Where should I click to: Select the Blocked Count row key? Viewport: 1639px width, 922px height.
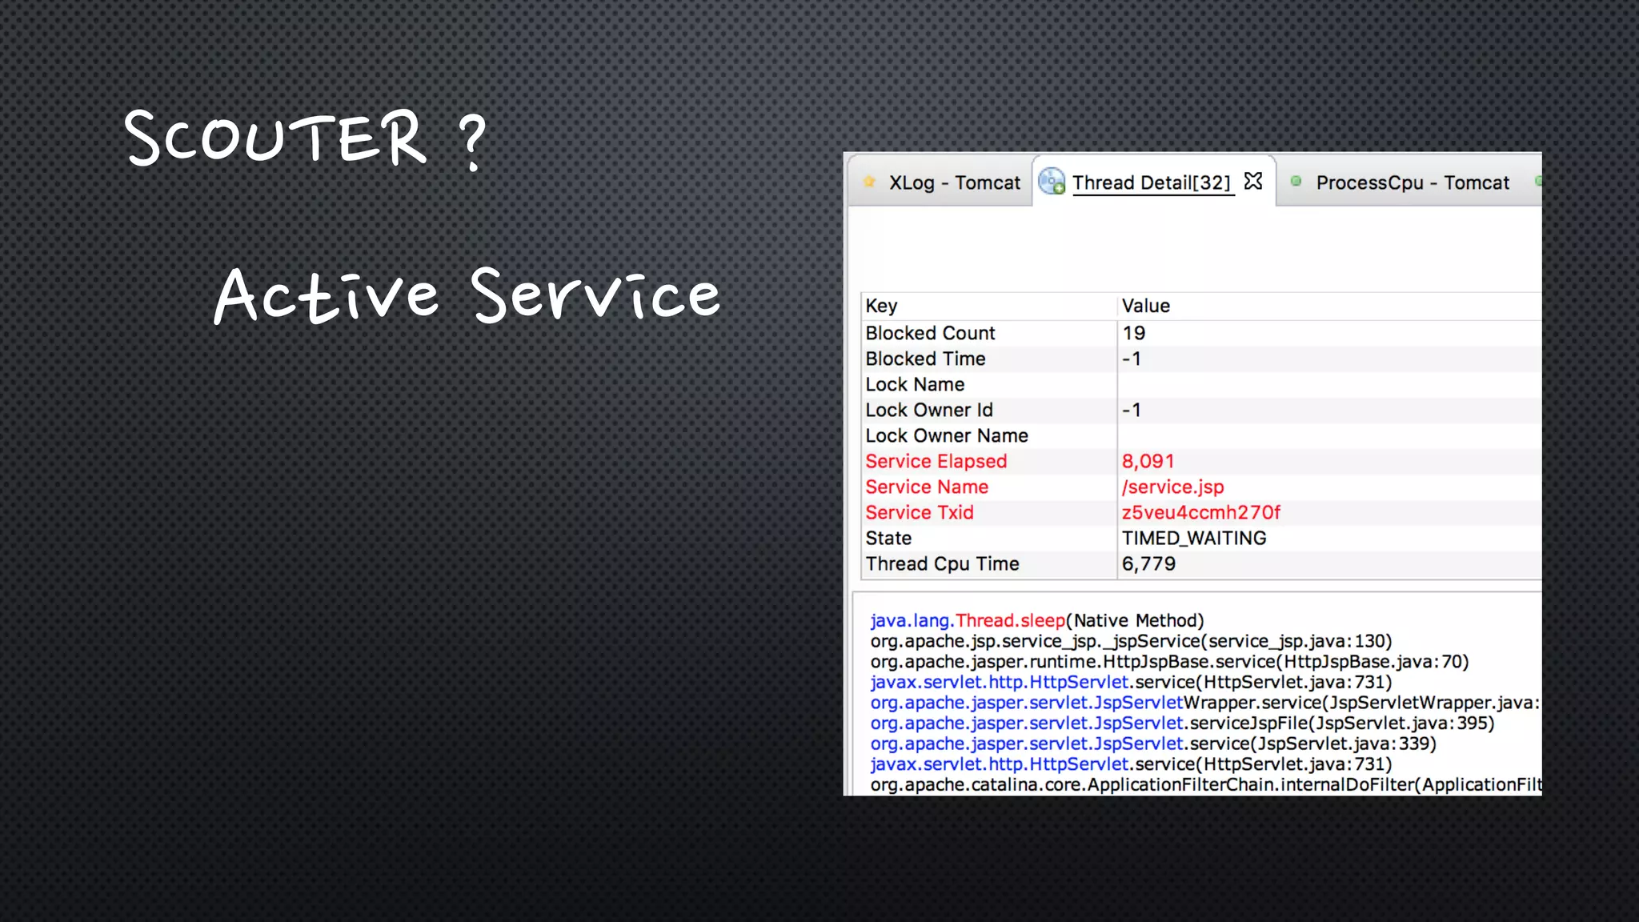tap(930, 333)
